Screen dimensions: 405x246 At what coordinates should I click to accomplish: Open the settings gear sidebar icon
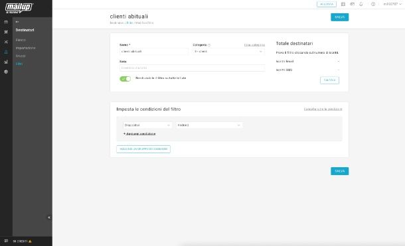pos(6,72)
